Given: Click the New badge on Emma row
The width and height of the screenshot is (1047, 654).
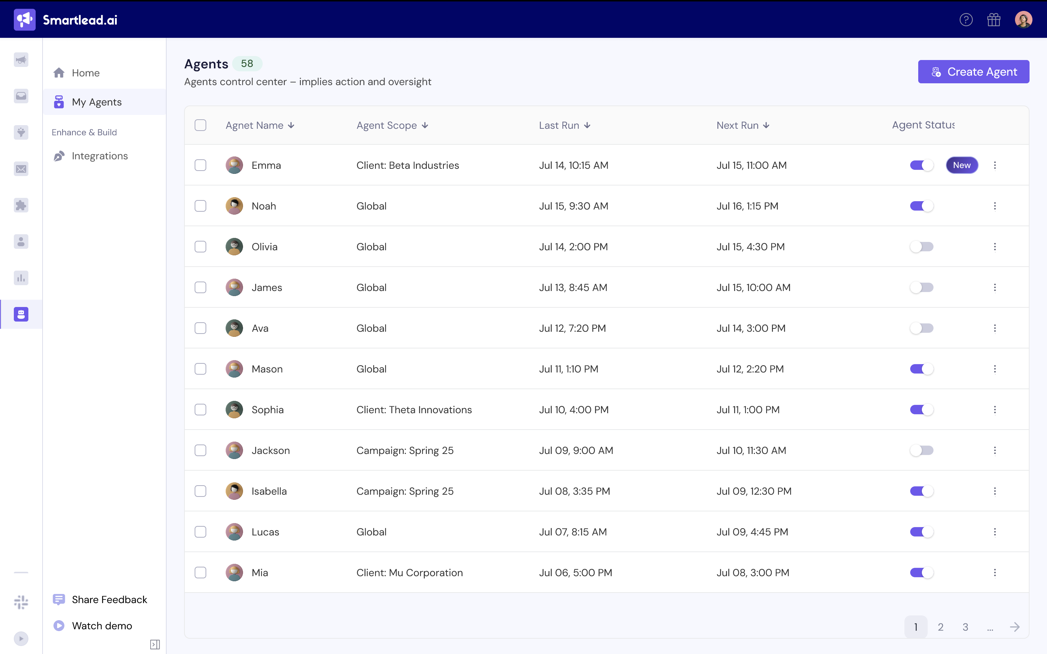Looking at the screenshot, I should (962, 165).
